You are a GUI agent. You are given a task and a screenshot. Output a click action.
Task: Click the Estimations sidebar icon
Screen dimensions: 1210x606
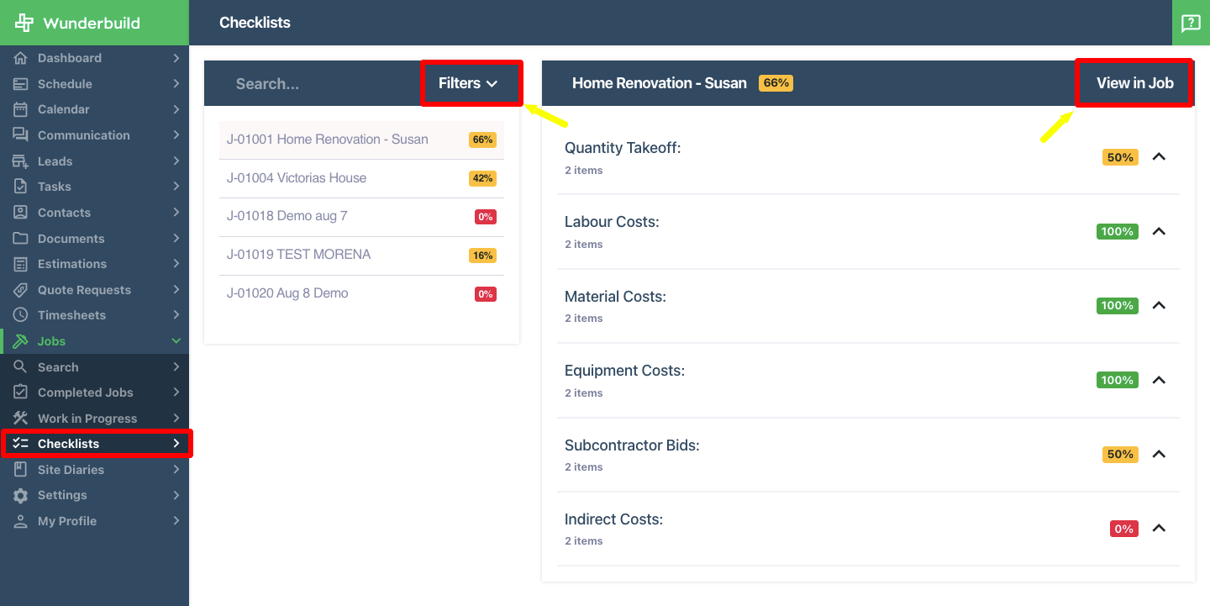tap(21, 264)
